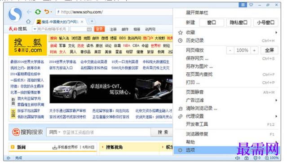Click the Toyota car banner ad
Screen dimensions: 287x163
tap(111, 89)
